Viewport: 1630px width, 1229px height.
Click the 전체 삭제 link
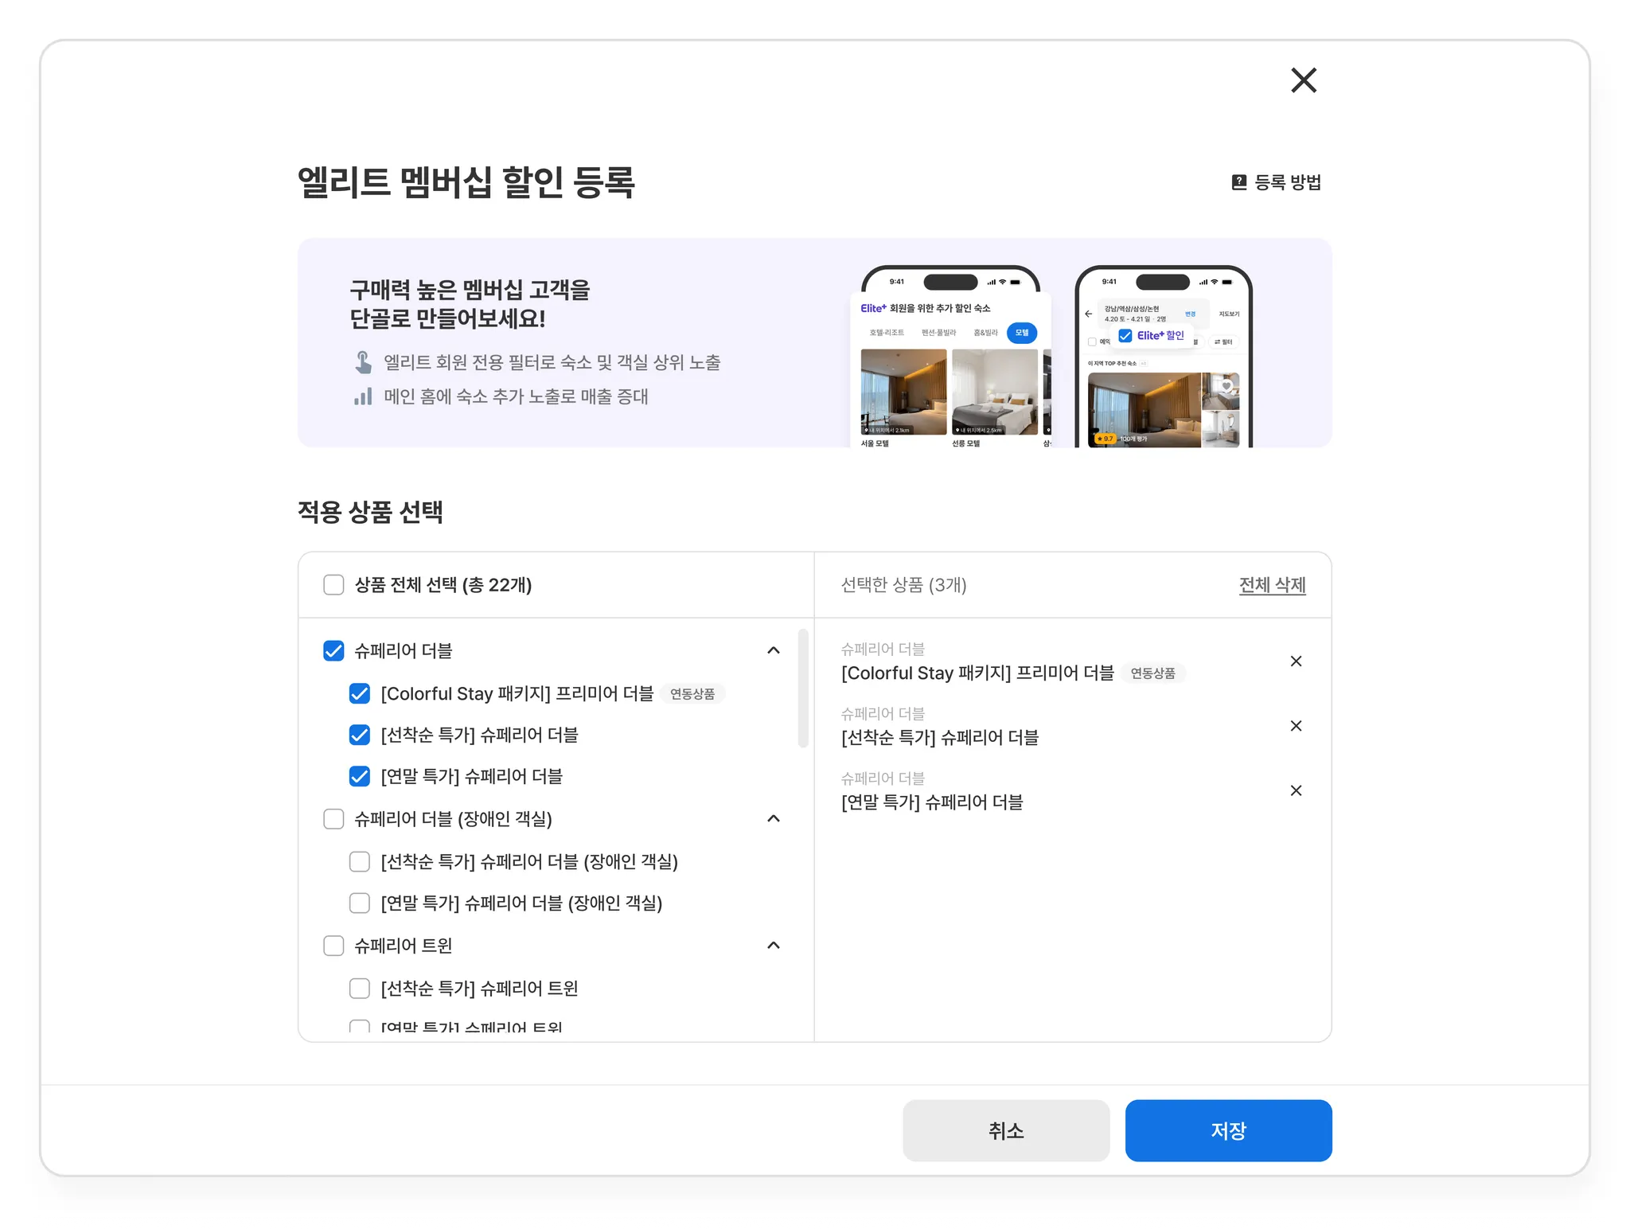(1272, 585)
